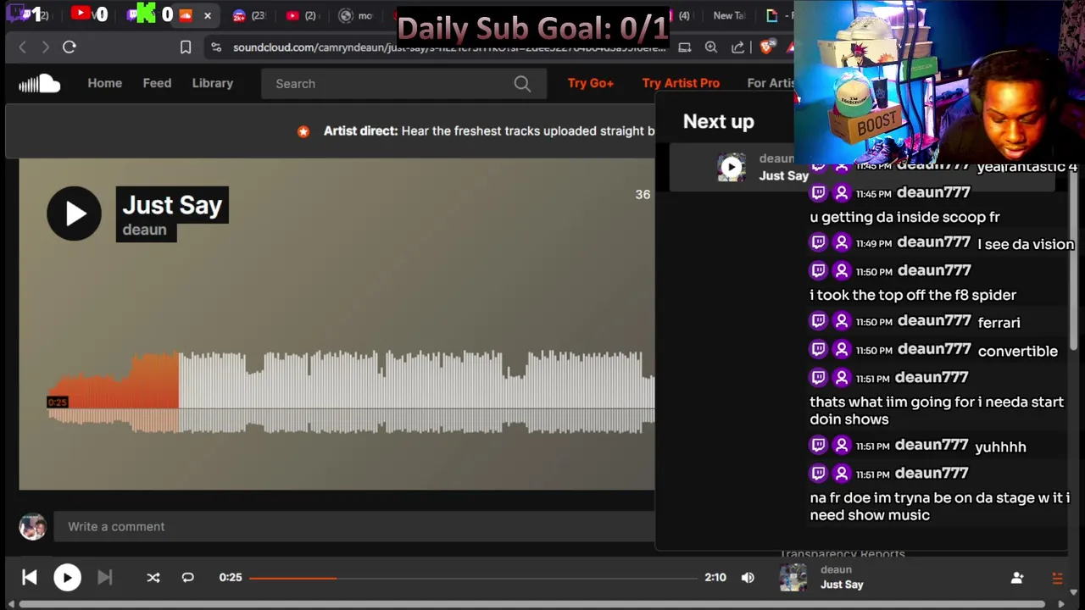Image resolution: width=1085 pixels, height=610 pixels.
Task: Click the chat scrollbar on the right
Action: click(1074, 263)
